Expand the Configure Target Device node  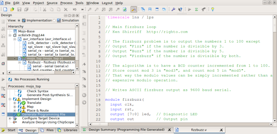pyautogui.click(x=10, y=118)
